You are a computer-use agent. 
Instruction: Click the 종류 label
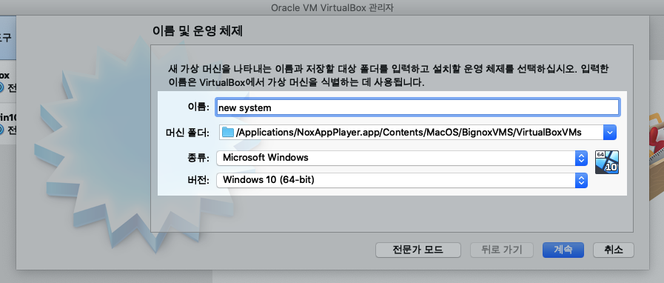coord(198,158)
